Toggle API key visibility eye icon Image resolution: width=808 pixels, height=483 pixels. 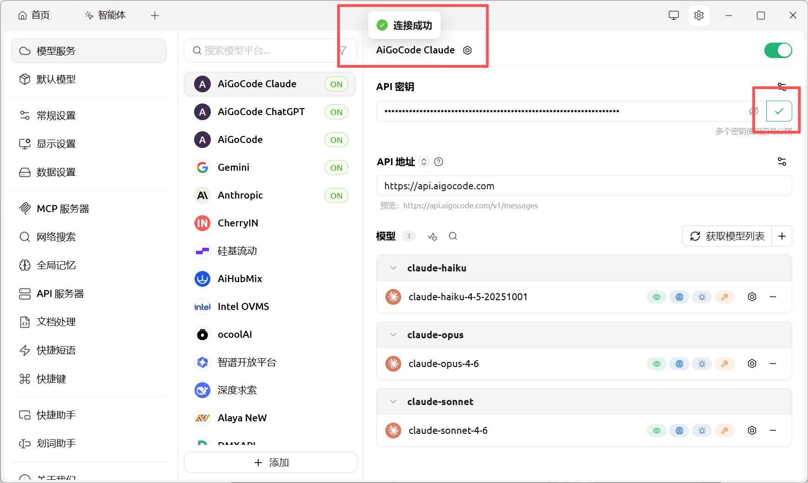754,111
